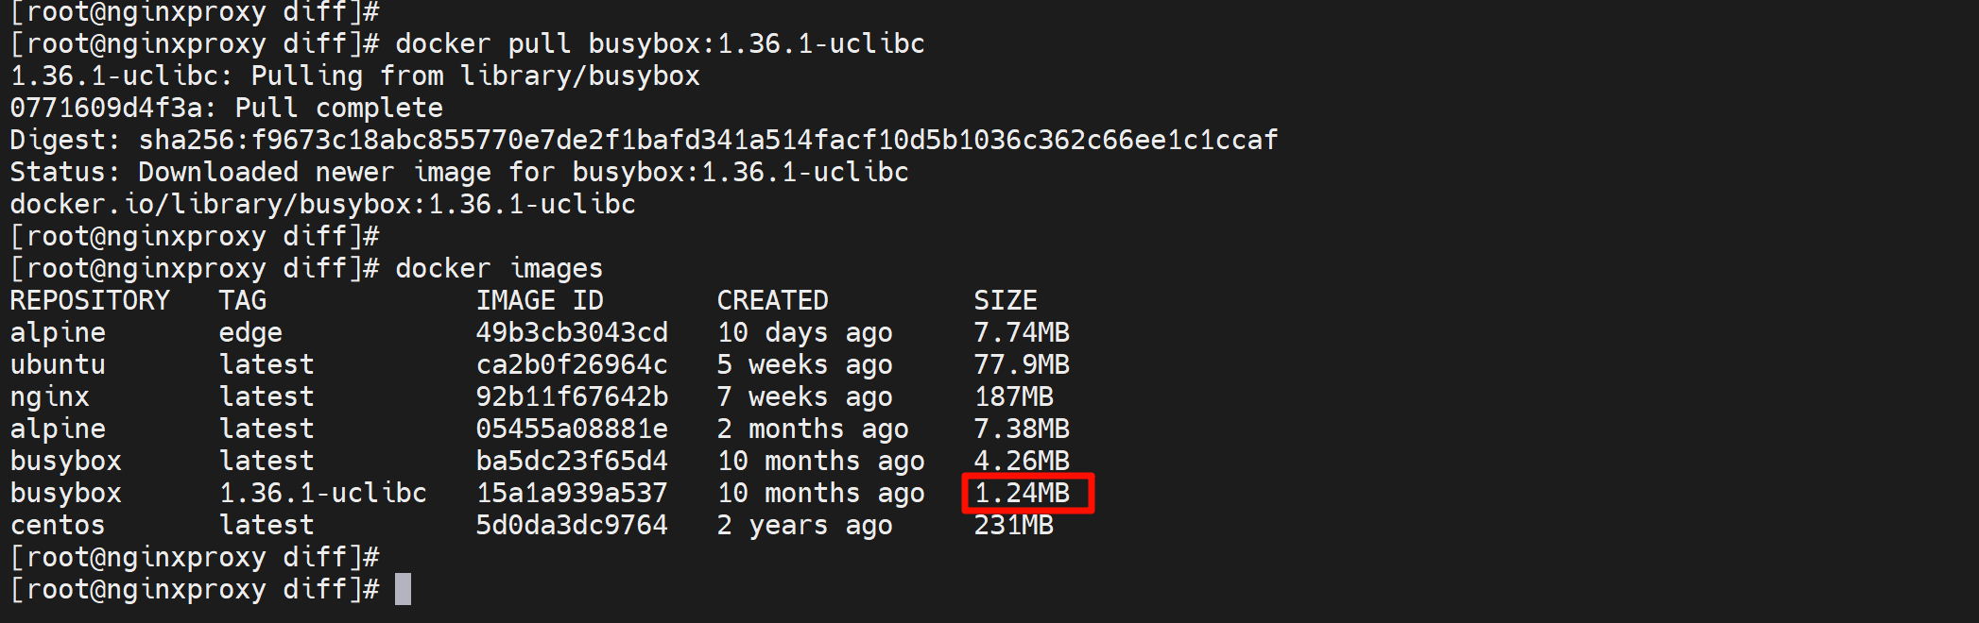This screenshot has height=623, width=1979.
Task: Click the sha256 digest hash text
Action: (708, 140)
